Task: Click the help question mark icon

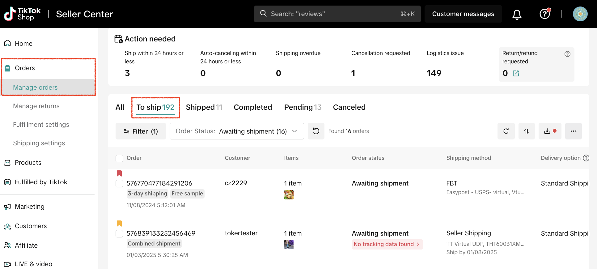Action: pyautogui.click(x=544, y=14)
